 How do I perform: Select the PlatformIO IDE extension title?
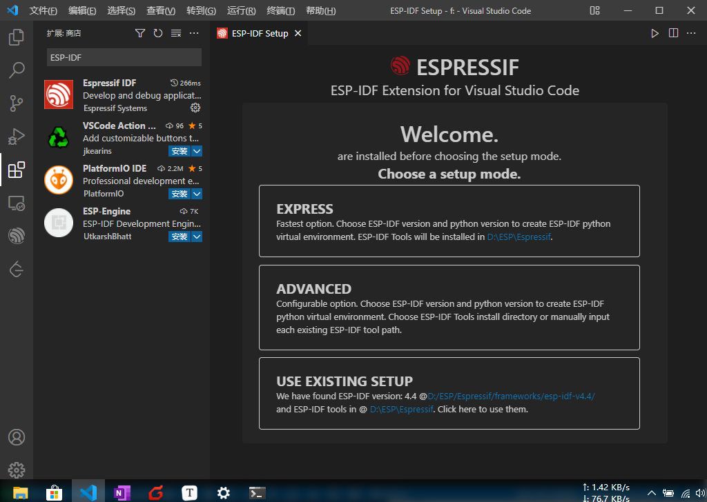pos(115,168)
